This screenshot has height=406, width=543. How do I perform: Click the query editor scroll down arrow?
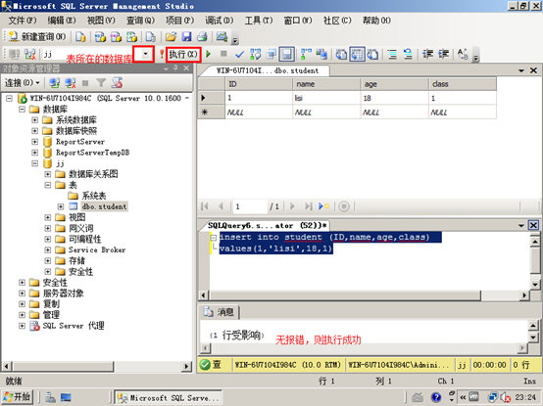coord(535,285)
